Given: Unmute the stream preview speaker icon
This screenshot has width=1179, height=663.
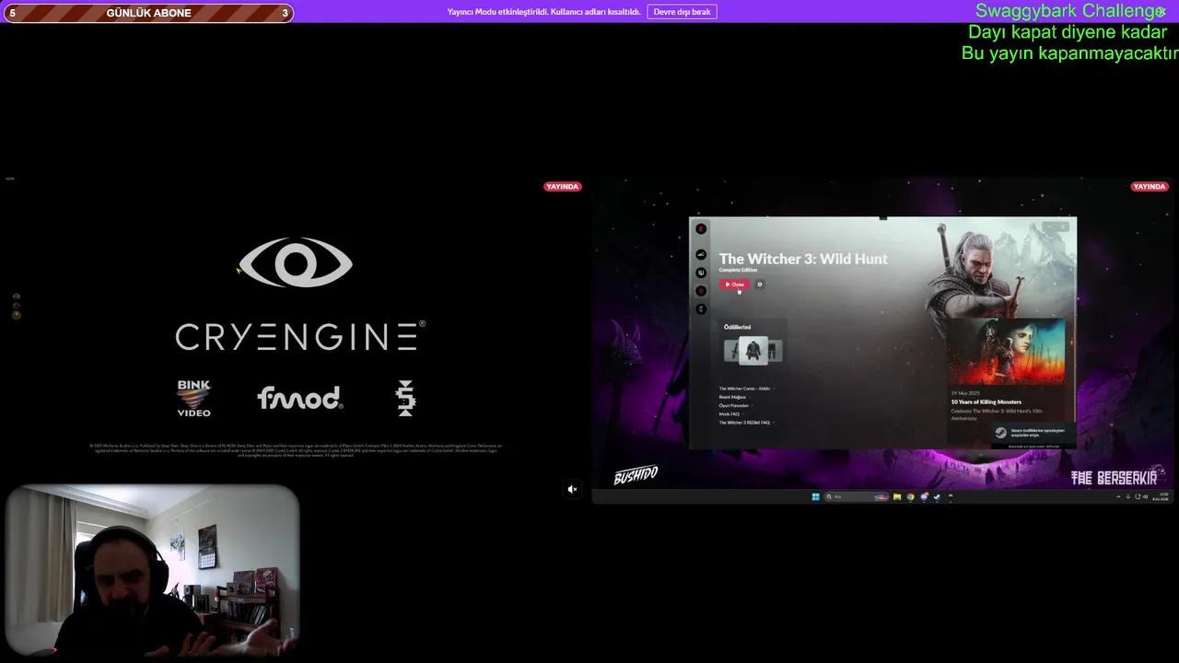Looking at the screenshot, I should [572, 490].
